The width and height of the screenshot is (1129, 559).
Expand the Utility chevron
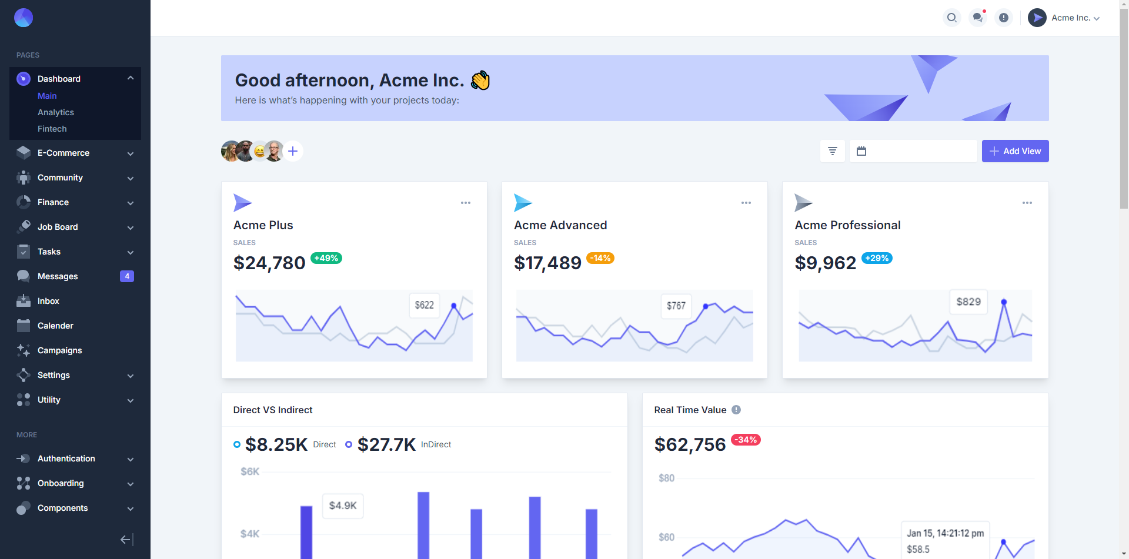click(131, 400)
